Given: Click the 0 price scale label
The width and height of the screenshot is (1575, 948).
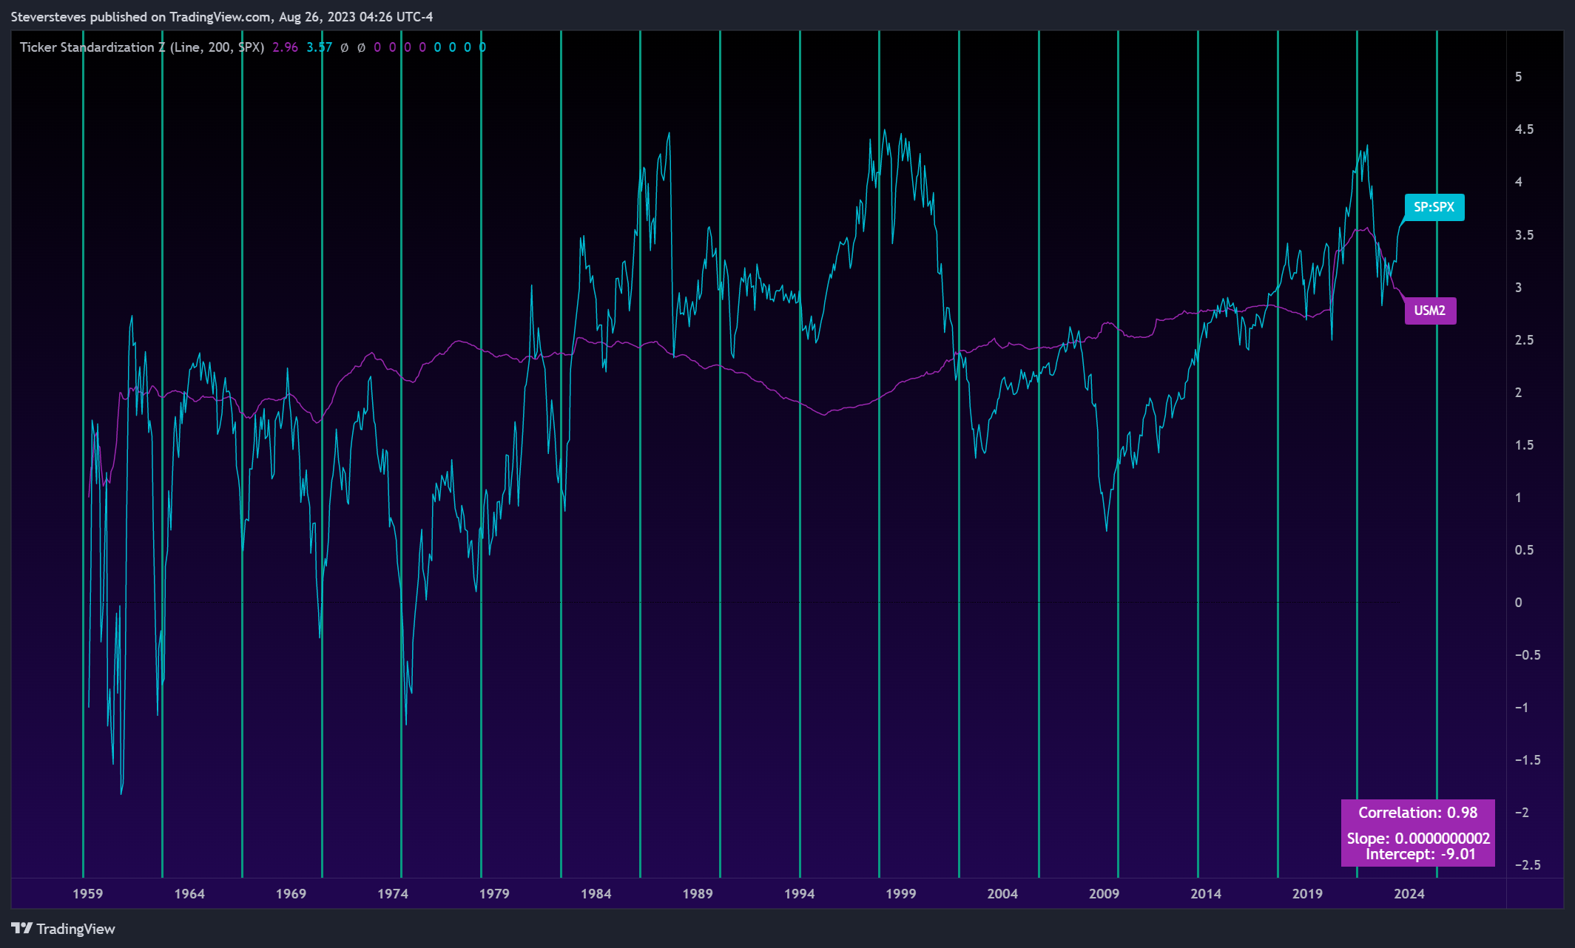Looking at the screenshot, I should (x=1519, y=603).
